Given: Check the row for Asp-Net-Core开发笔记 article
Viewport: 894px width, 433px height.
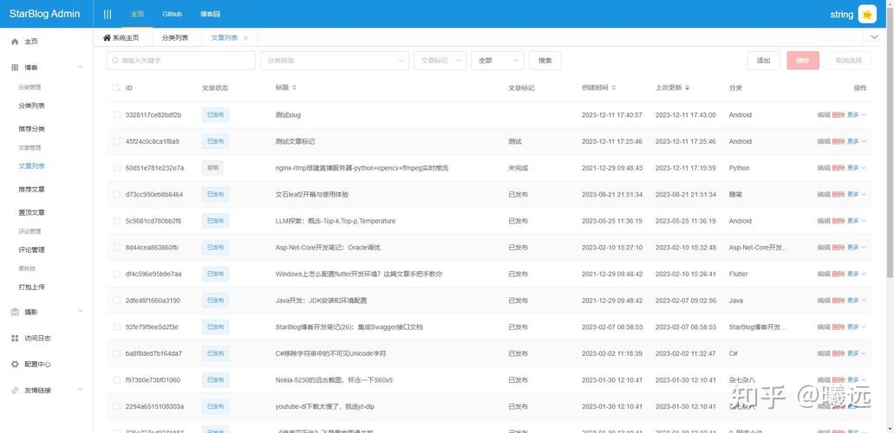Looking at the screenshot, I should tap(117, 248).
